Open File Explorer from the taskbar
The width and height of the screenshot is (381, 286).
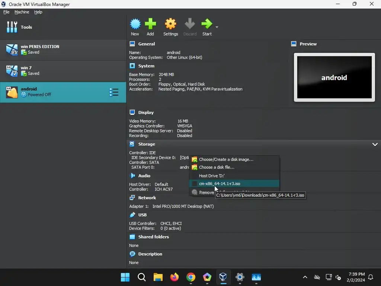pos(158,277)
